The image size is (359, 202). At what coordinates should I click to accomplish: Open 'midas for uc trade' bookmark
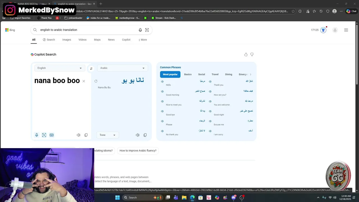coord(98,18)
